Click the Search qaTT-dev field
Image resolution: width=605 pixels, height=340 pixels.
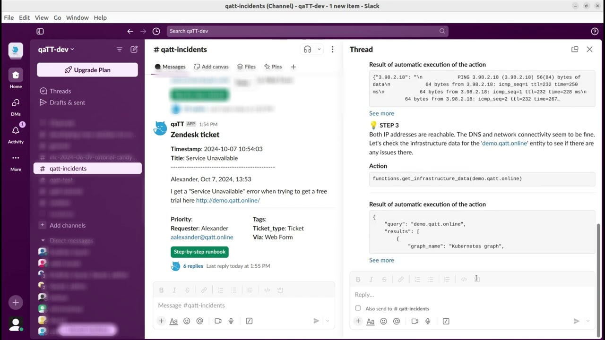(307, 31)
